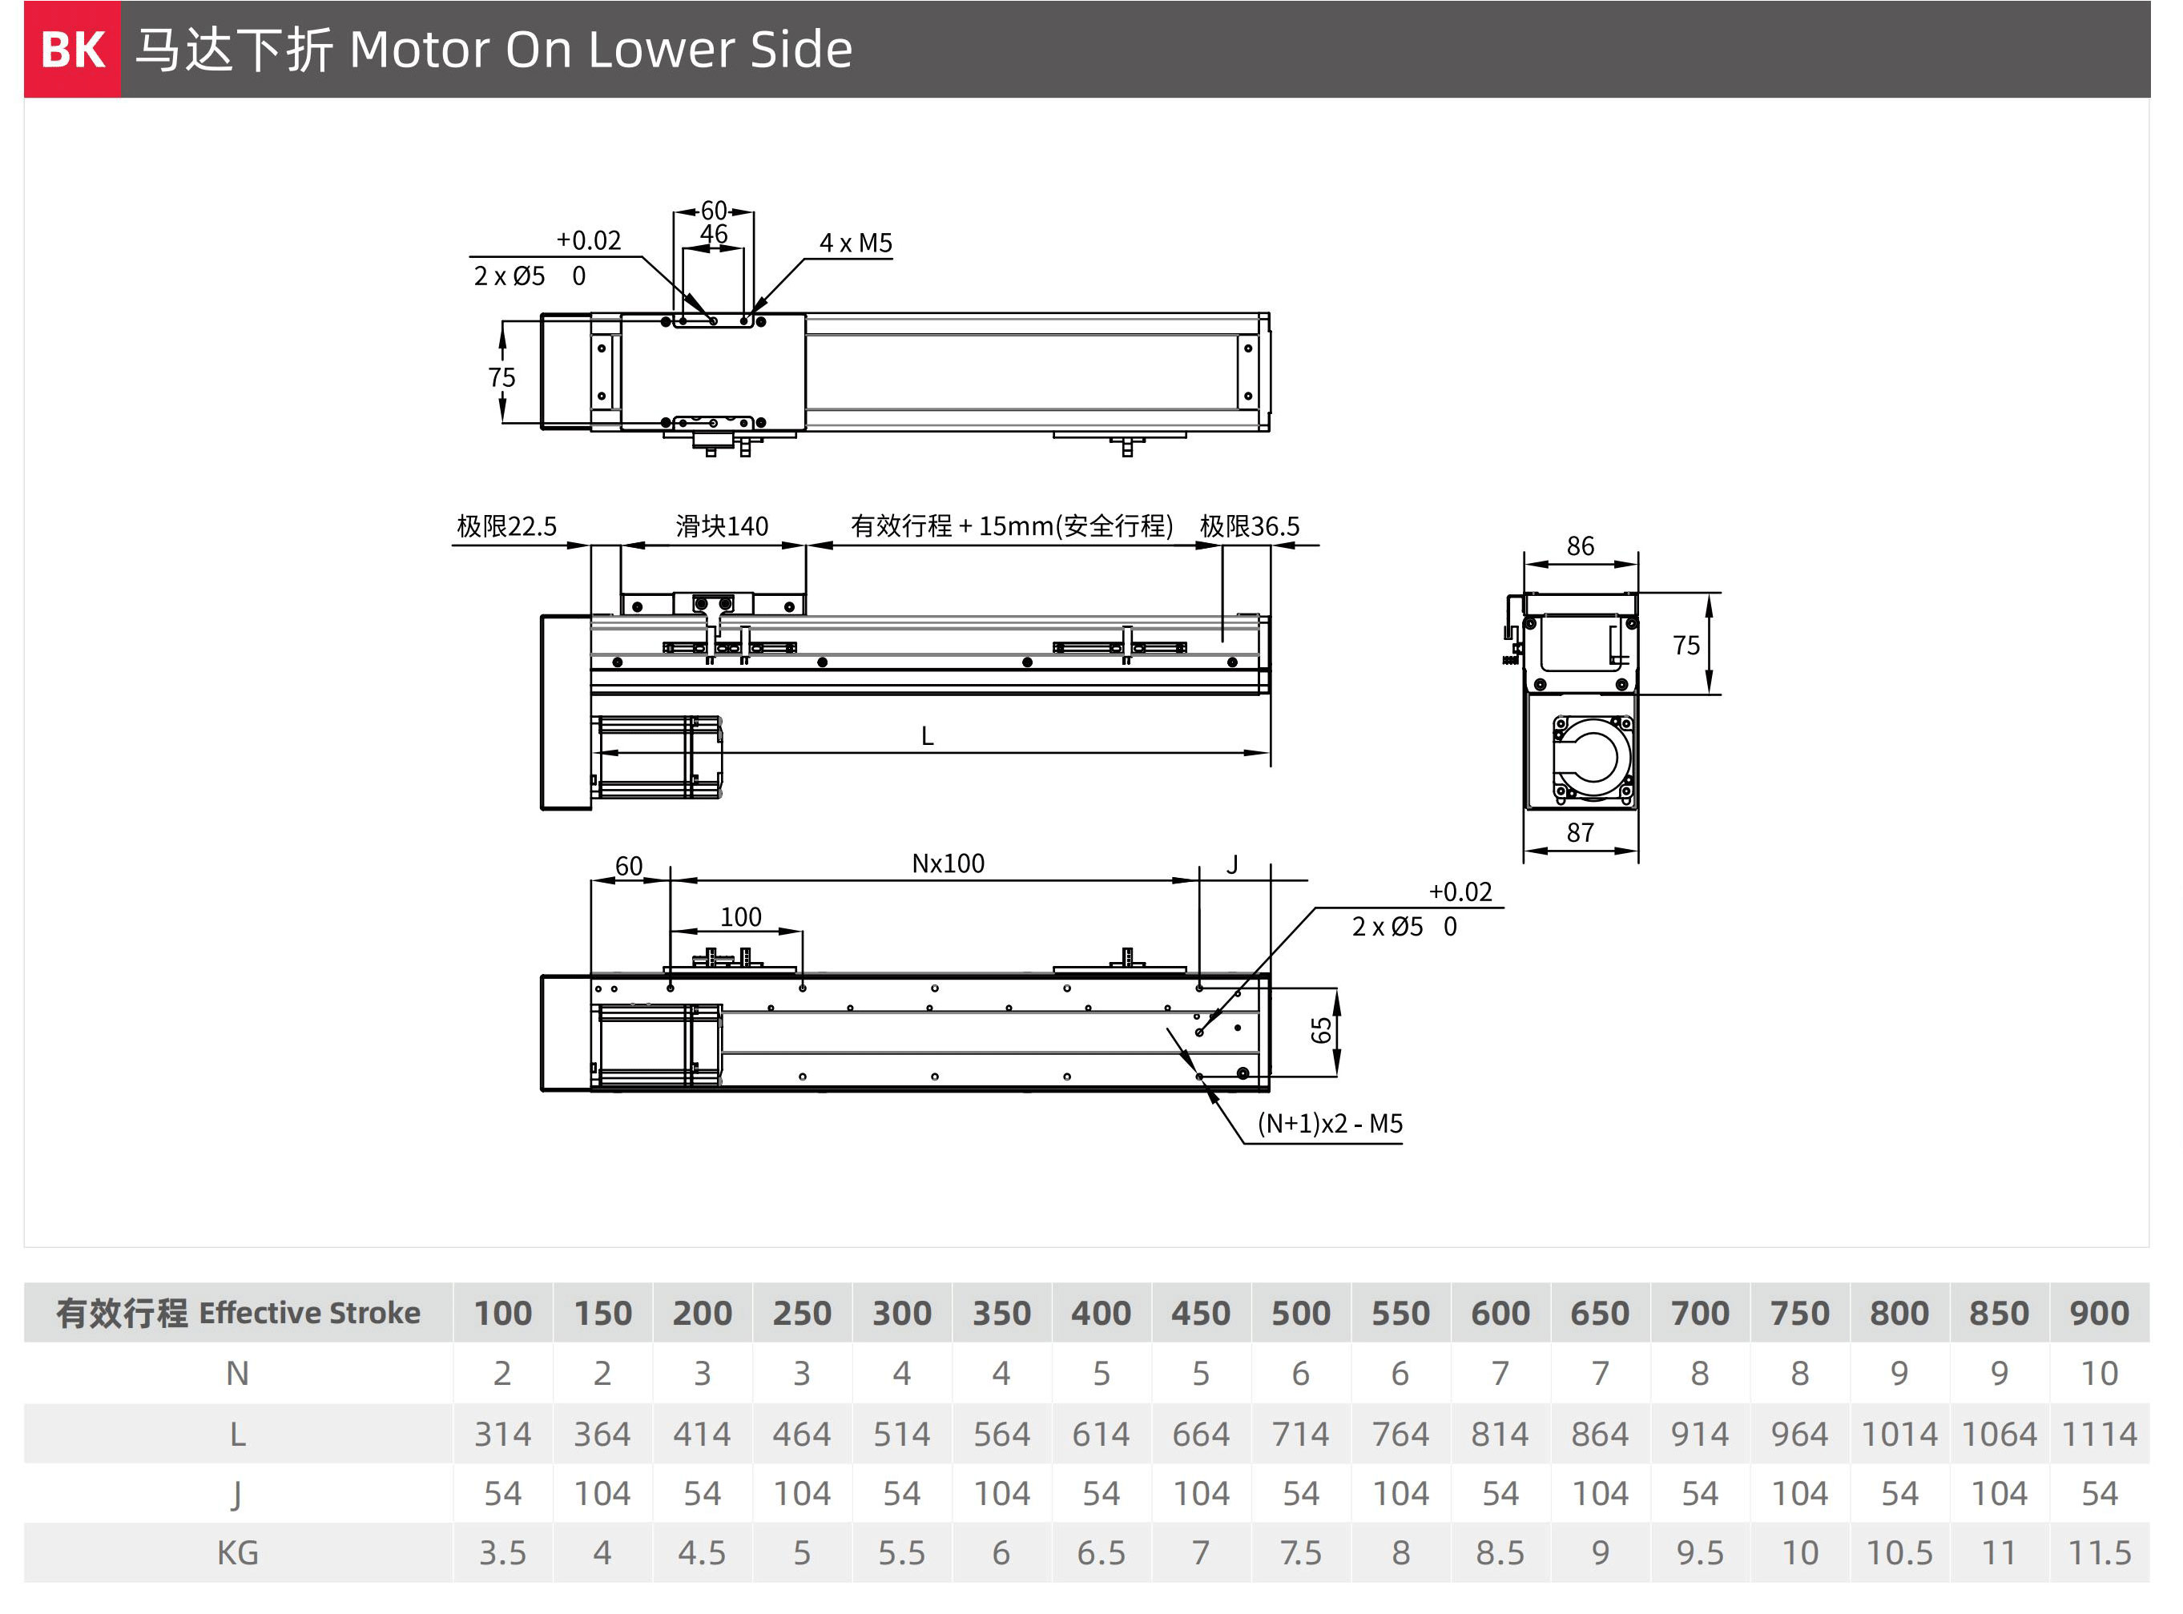This screenshot has width=2183, height=1614.
Task: Click the L dimension label in side view
Action: point(928,735)
